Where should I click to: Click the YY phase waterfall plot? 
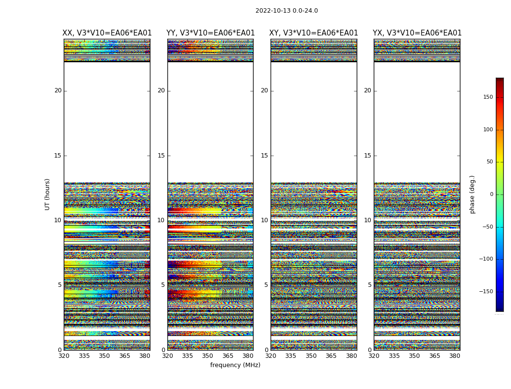coord(211,194)
